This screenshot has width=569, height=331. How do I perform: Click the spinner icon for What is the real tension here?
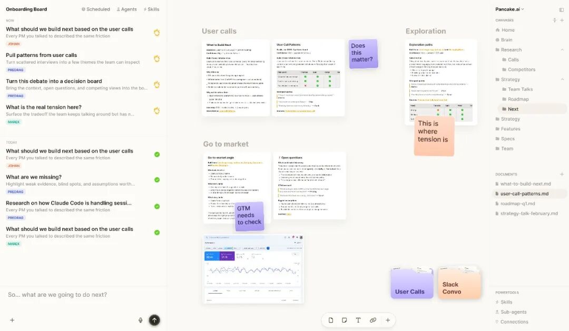157,111
